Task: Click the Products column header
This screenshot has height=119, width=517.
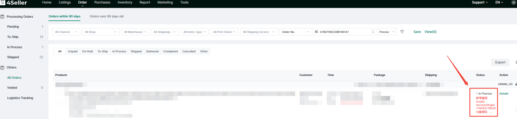Action: (x=61, y=75)
